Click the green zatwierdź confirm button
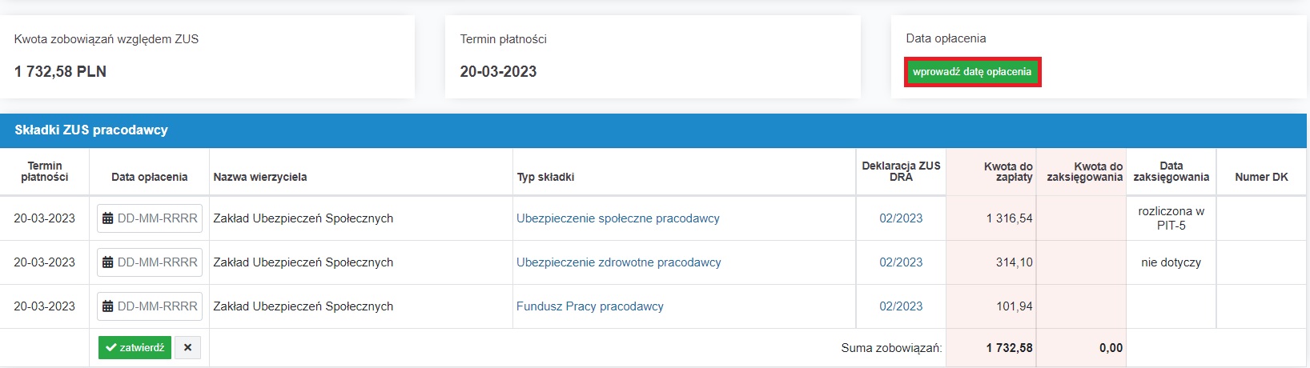Screen dimensions: 1310x368 (x=135, y=348)
